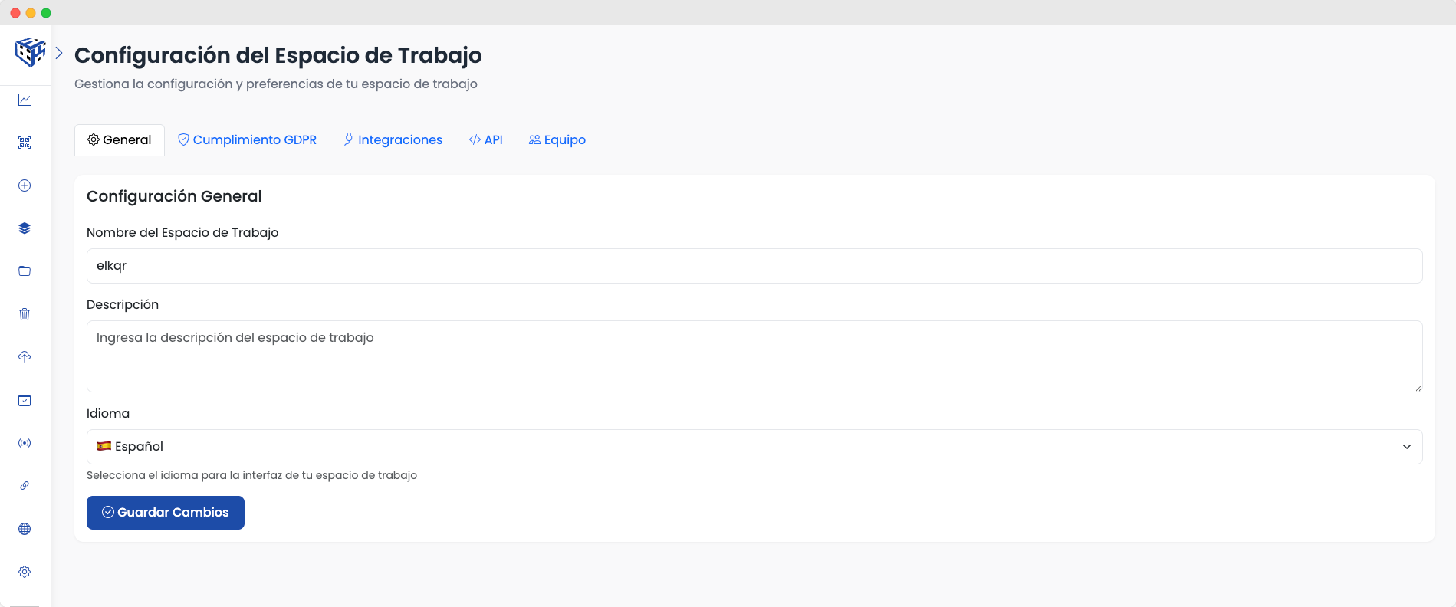Click the broadcast signal sidebar icon

pos(25,443)
